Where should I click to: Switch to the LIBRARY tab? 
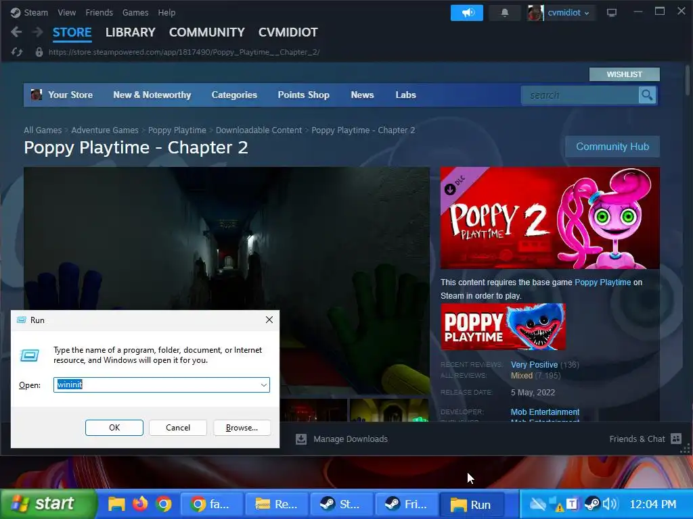click(131, 32)
